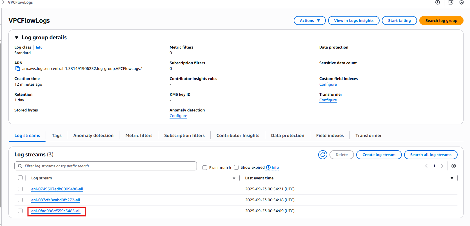The image size is (470, 226).
Task: Sort by Last event time arrow
Action: [452, 178]
